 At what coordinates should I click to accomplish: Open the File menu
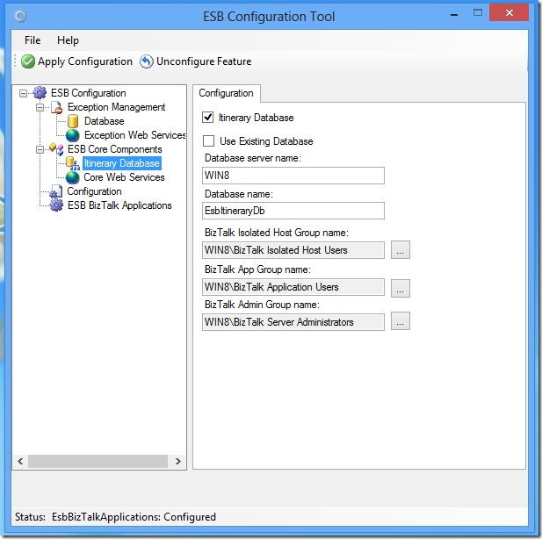point(33,40)
